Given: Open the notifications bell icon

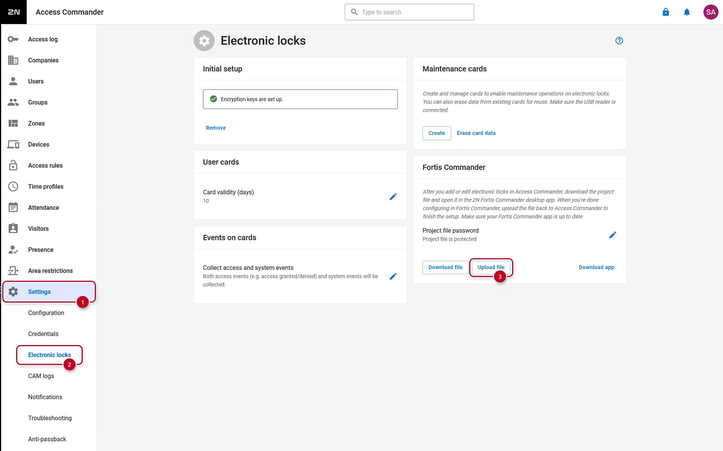Looking at the screenshot, I should point(687,12).
